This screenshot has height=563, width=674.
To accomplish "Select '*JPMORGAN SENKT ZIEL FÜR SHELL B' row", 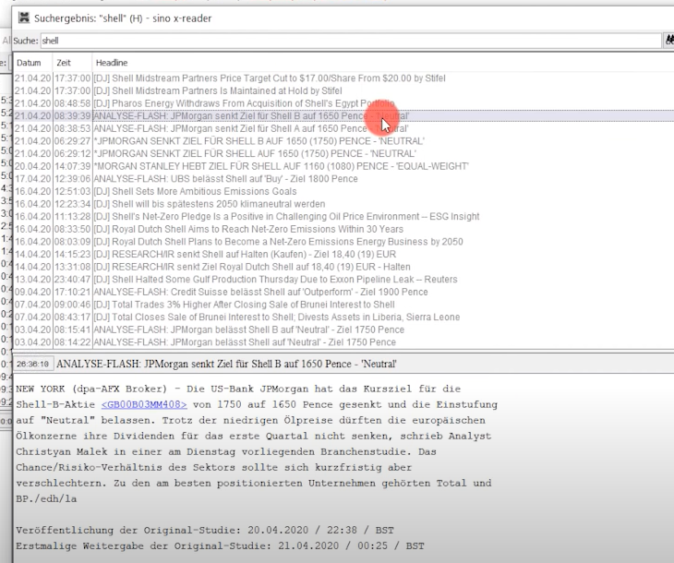I will pos(343,141).
